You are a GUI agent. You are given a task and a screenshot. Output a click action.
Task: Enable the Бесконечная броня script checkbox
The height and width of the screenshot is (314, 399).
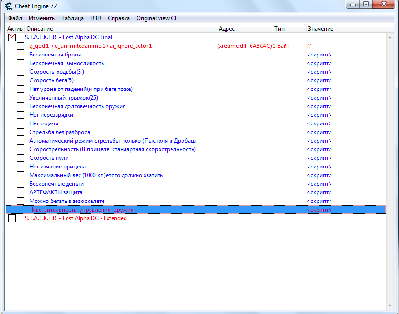(x=21, y=55)
